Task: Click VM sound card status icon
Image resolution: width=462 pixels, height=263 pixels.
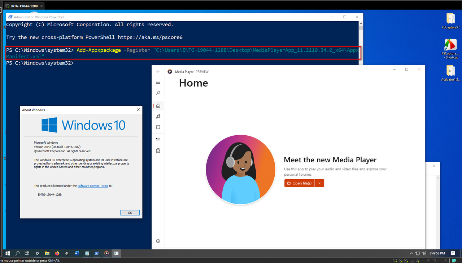Action: click(418, 260)
